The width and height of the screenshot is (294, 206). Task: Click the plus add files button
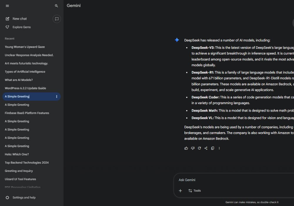tap(181, 191)
